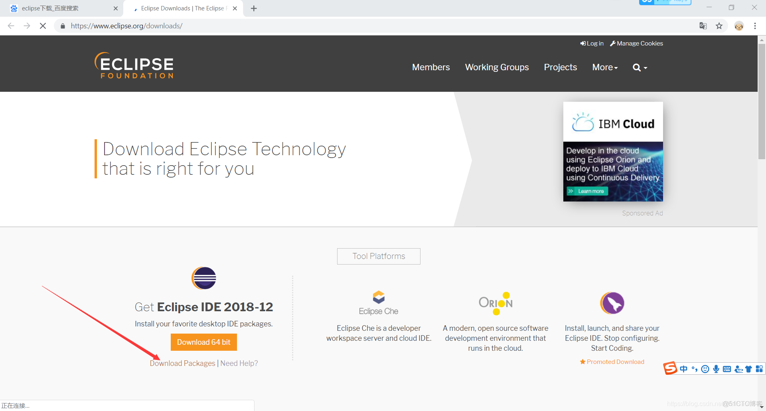This screenshot has height=411, width=766.
Task: Expand the More dropdown menu
Action: tap(605, 67)
